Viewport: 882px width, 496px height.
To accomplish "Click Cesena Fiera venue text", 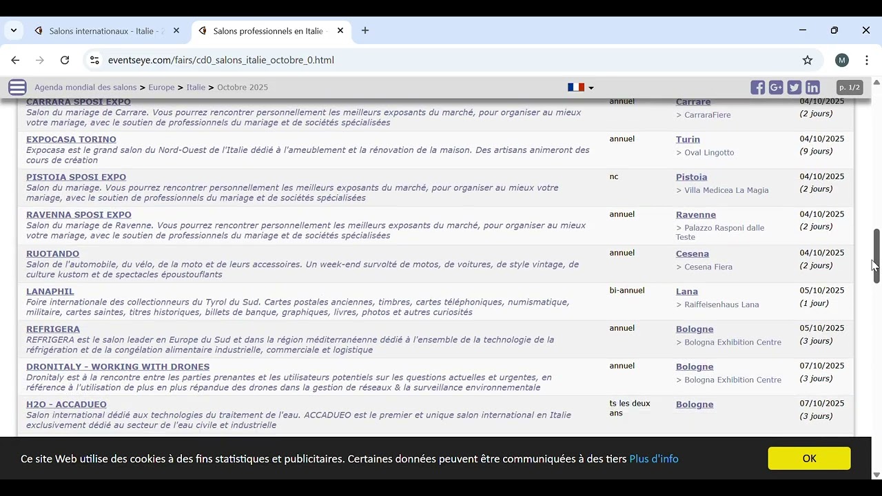I will click(x=708, y=267).
